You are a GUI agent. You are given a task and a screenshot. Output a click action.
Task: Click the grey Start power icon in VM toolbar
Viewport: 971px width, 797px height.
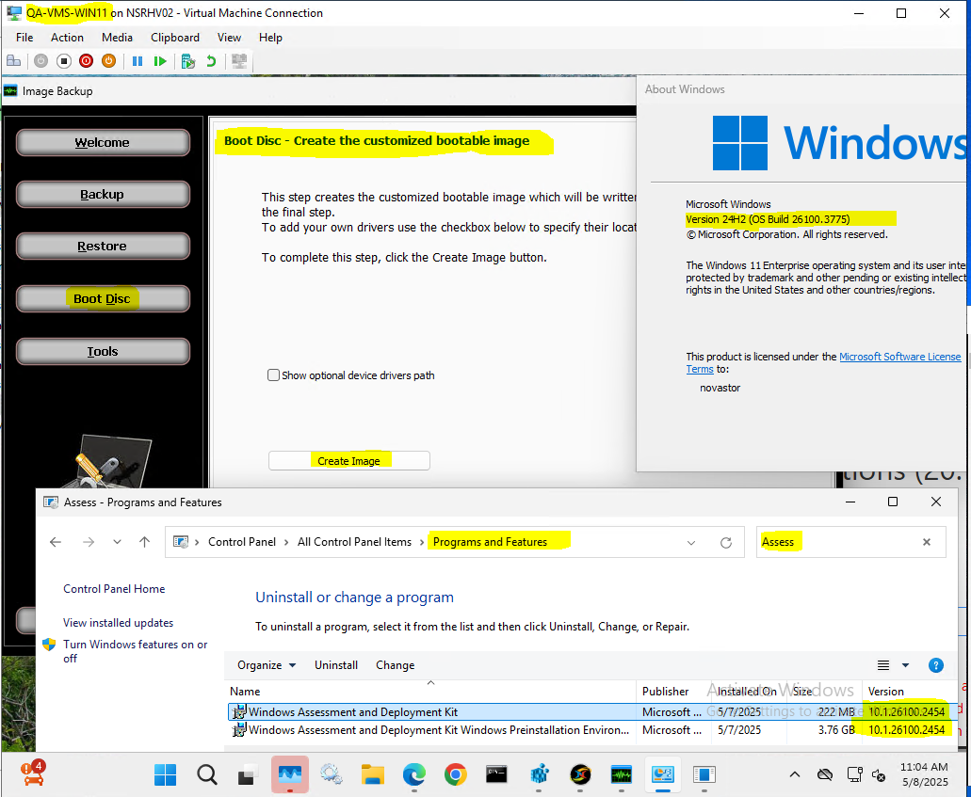pyautogui.click(x=40, y=60)
